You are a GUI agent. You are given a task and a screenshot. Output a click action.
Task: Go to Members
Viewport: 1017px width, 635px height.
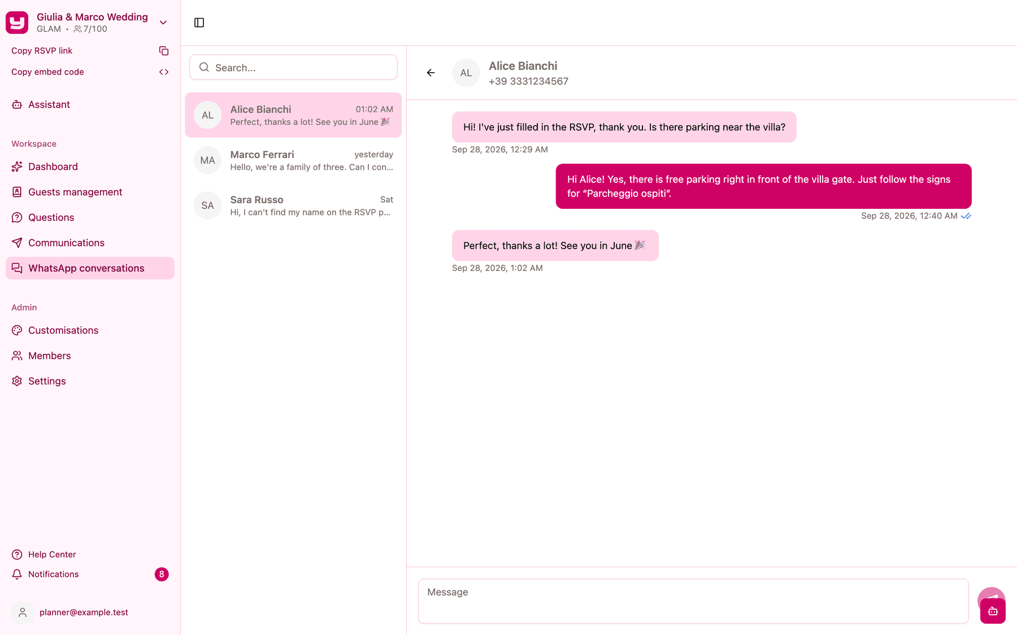click(90, 356)
